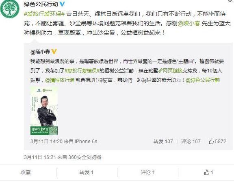The width and height of the screenshot is (234, 183).
Task: Open @綠色公民行動 mention in quoted post
Action: (203, 80)
